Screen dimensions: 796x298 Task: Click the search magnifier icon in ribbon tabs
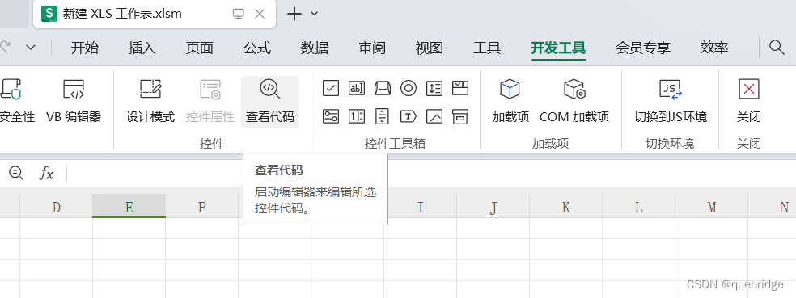(777, 48)
